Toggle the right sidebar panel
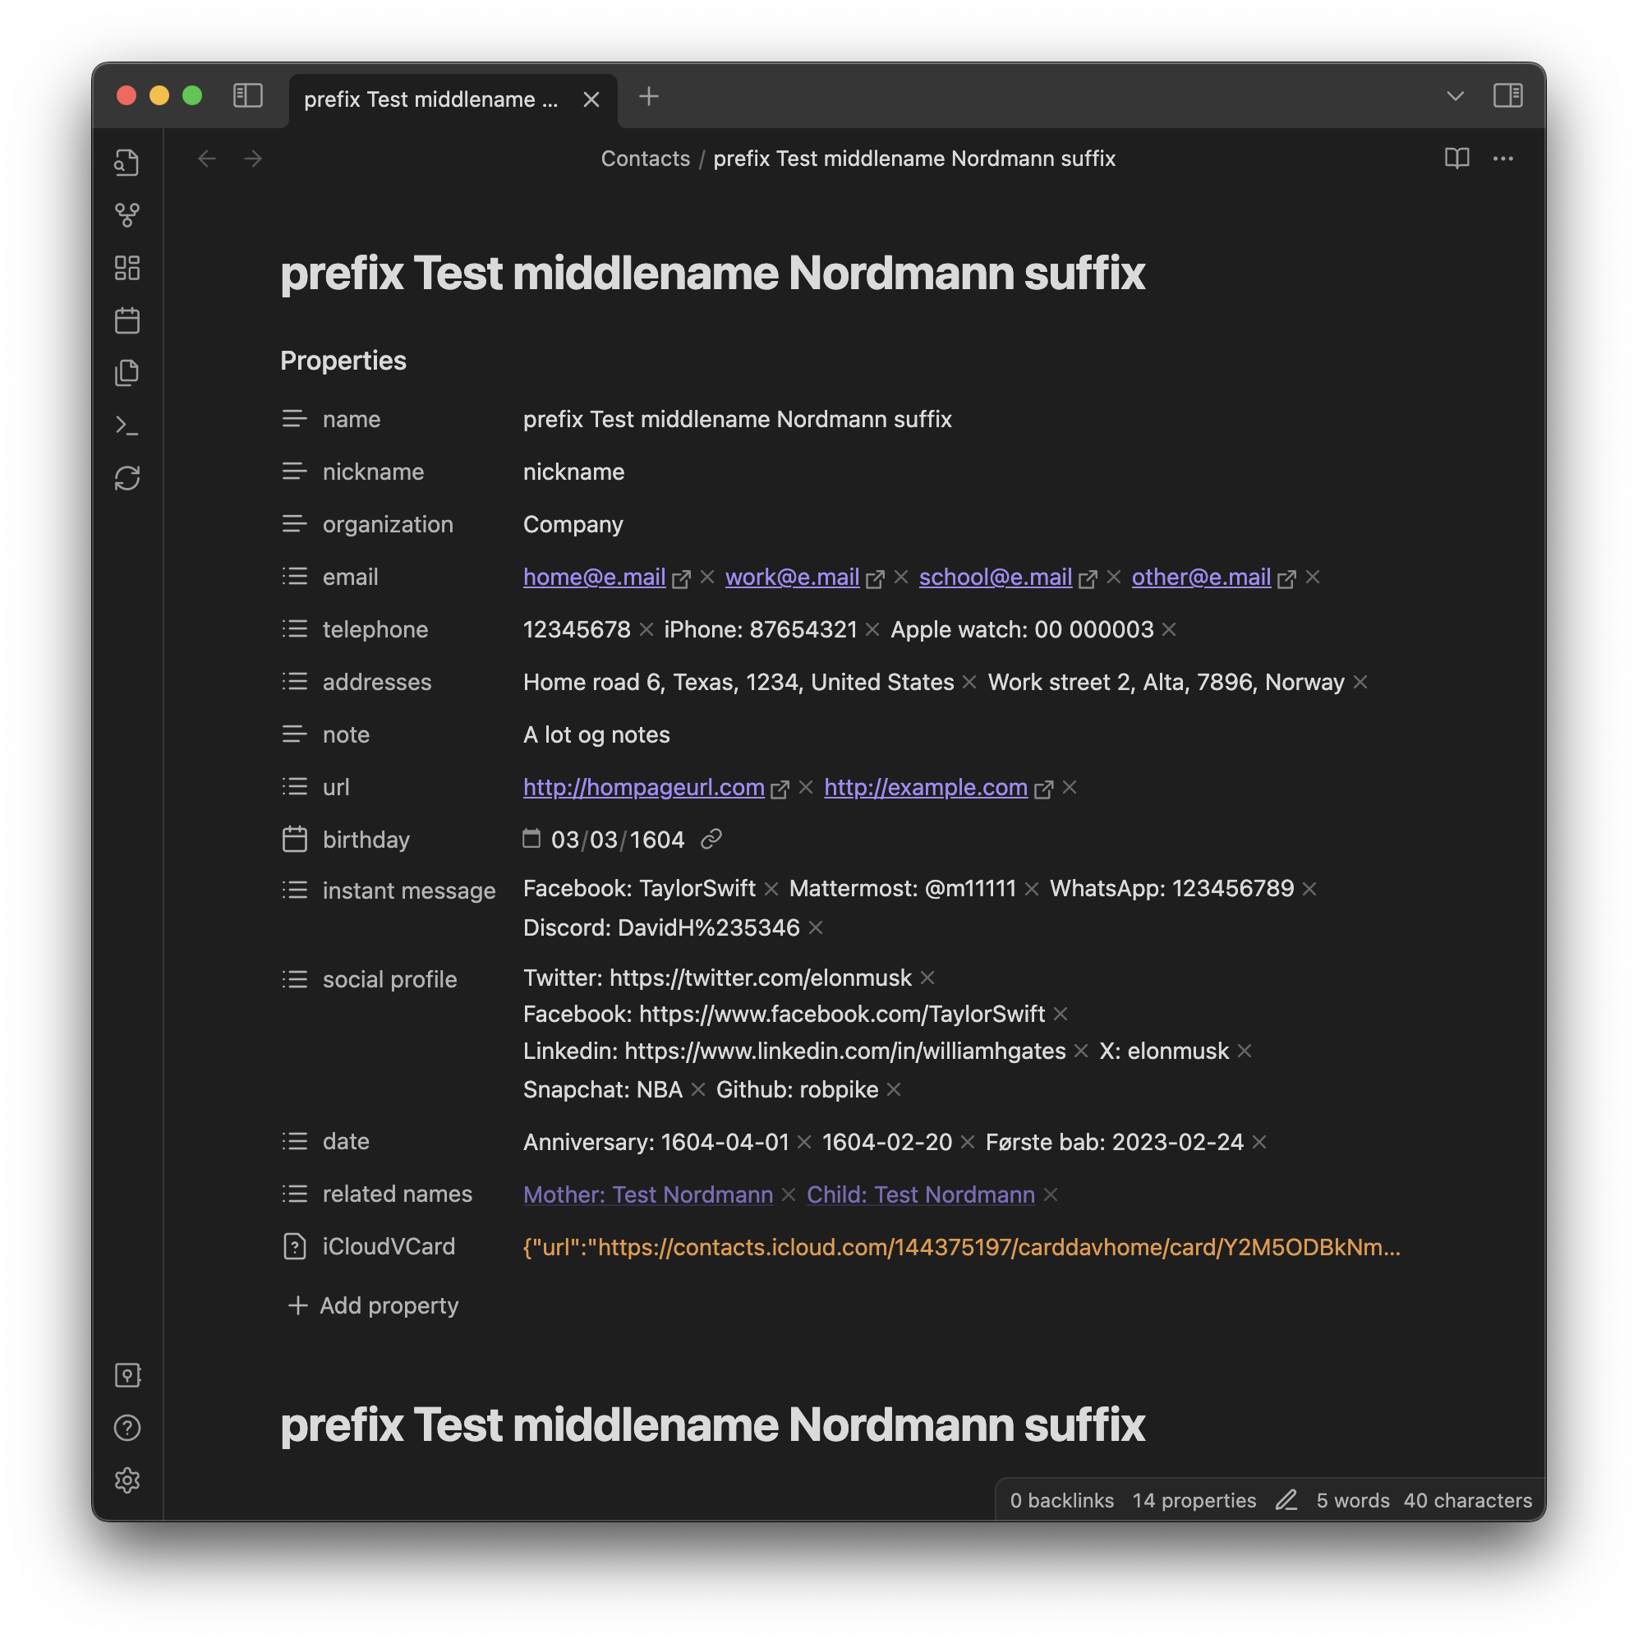Screen dimensions: 1638x1643 point(1507,95)
